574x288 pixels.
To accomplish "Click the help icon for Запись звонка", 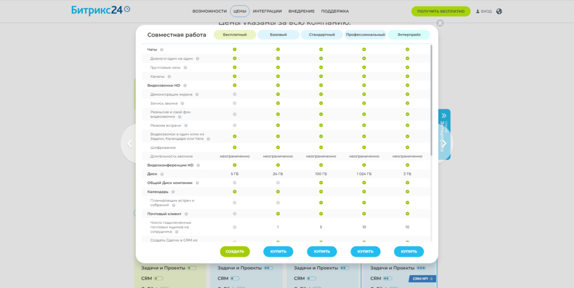I will pyautogui.click(x=182, y=103).
